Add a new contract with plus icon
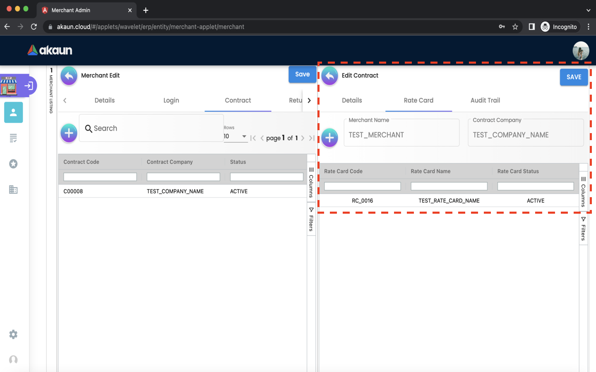Viewport: 596px width, 372px height. [69, 133]
